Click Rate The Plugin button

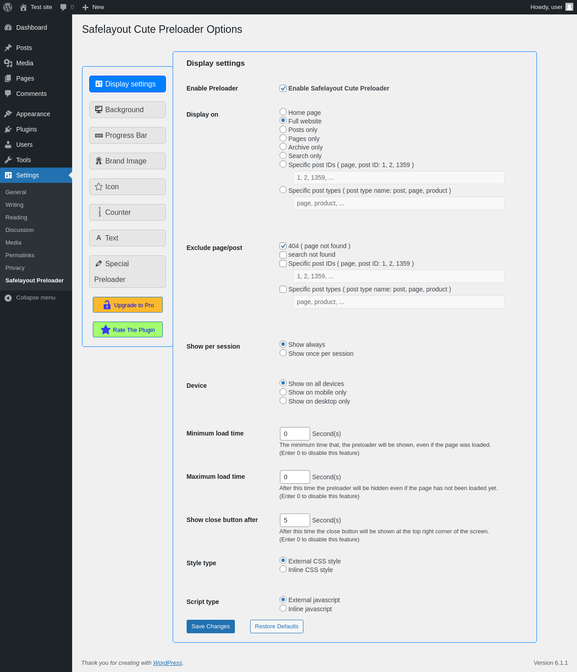click(128, 330)
